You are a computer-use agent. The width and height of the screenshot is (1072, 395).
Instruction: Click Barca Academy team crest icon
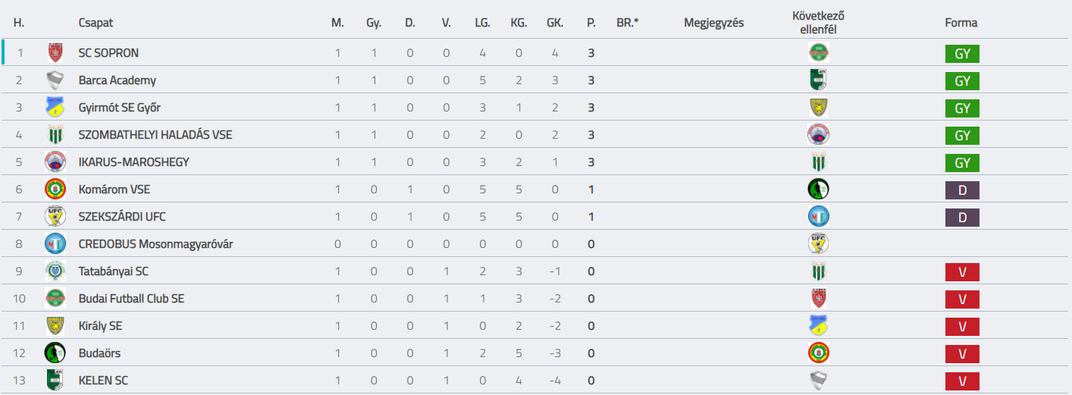click(55, 80)
